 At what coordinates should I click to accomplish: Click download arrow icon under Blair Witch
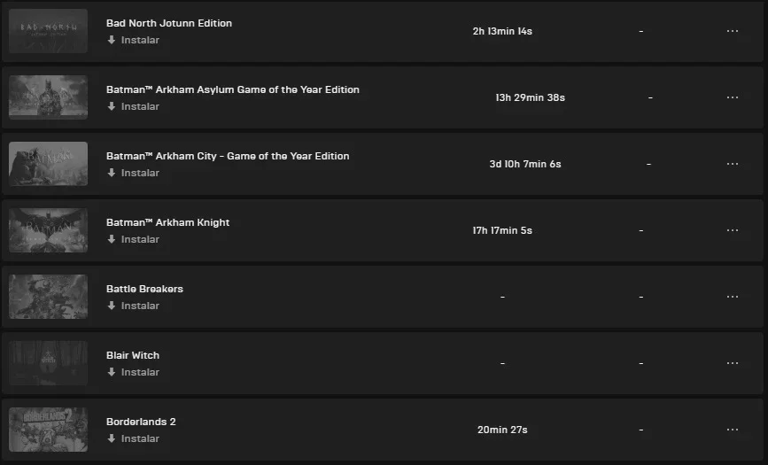tap(112, 372)
